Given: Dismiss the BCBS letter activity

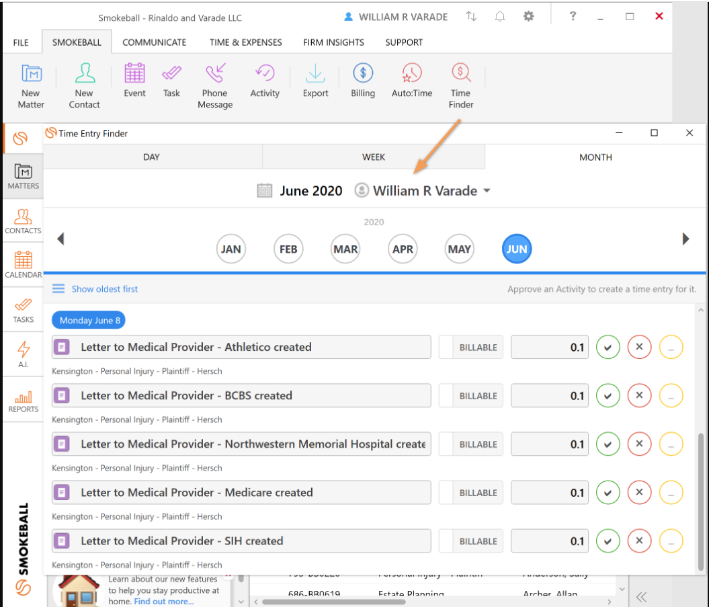Looking at the screenshot, I should (639, 396).
